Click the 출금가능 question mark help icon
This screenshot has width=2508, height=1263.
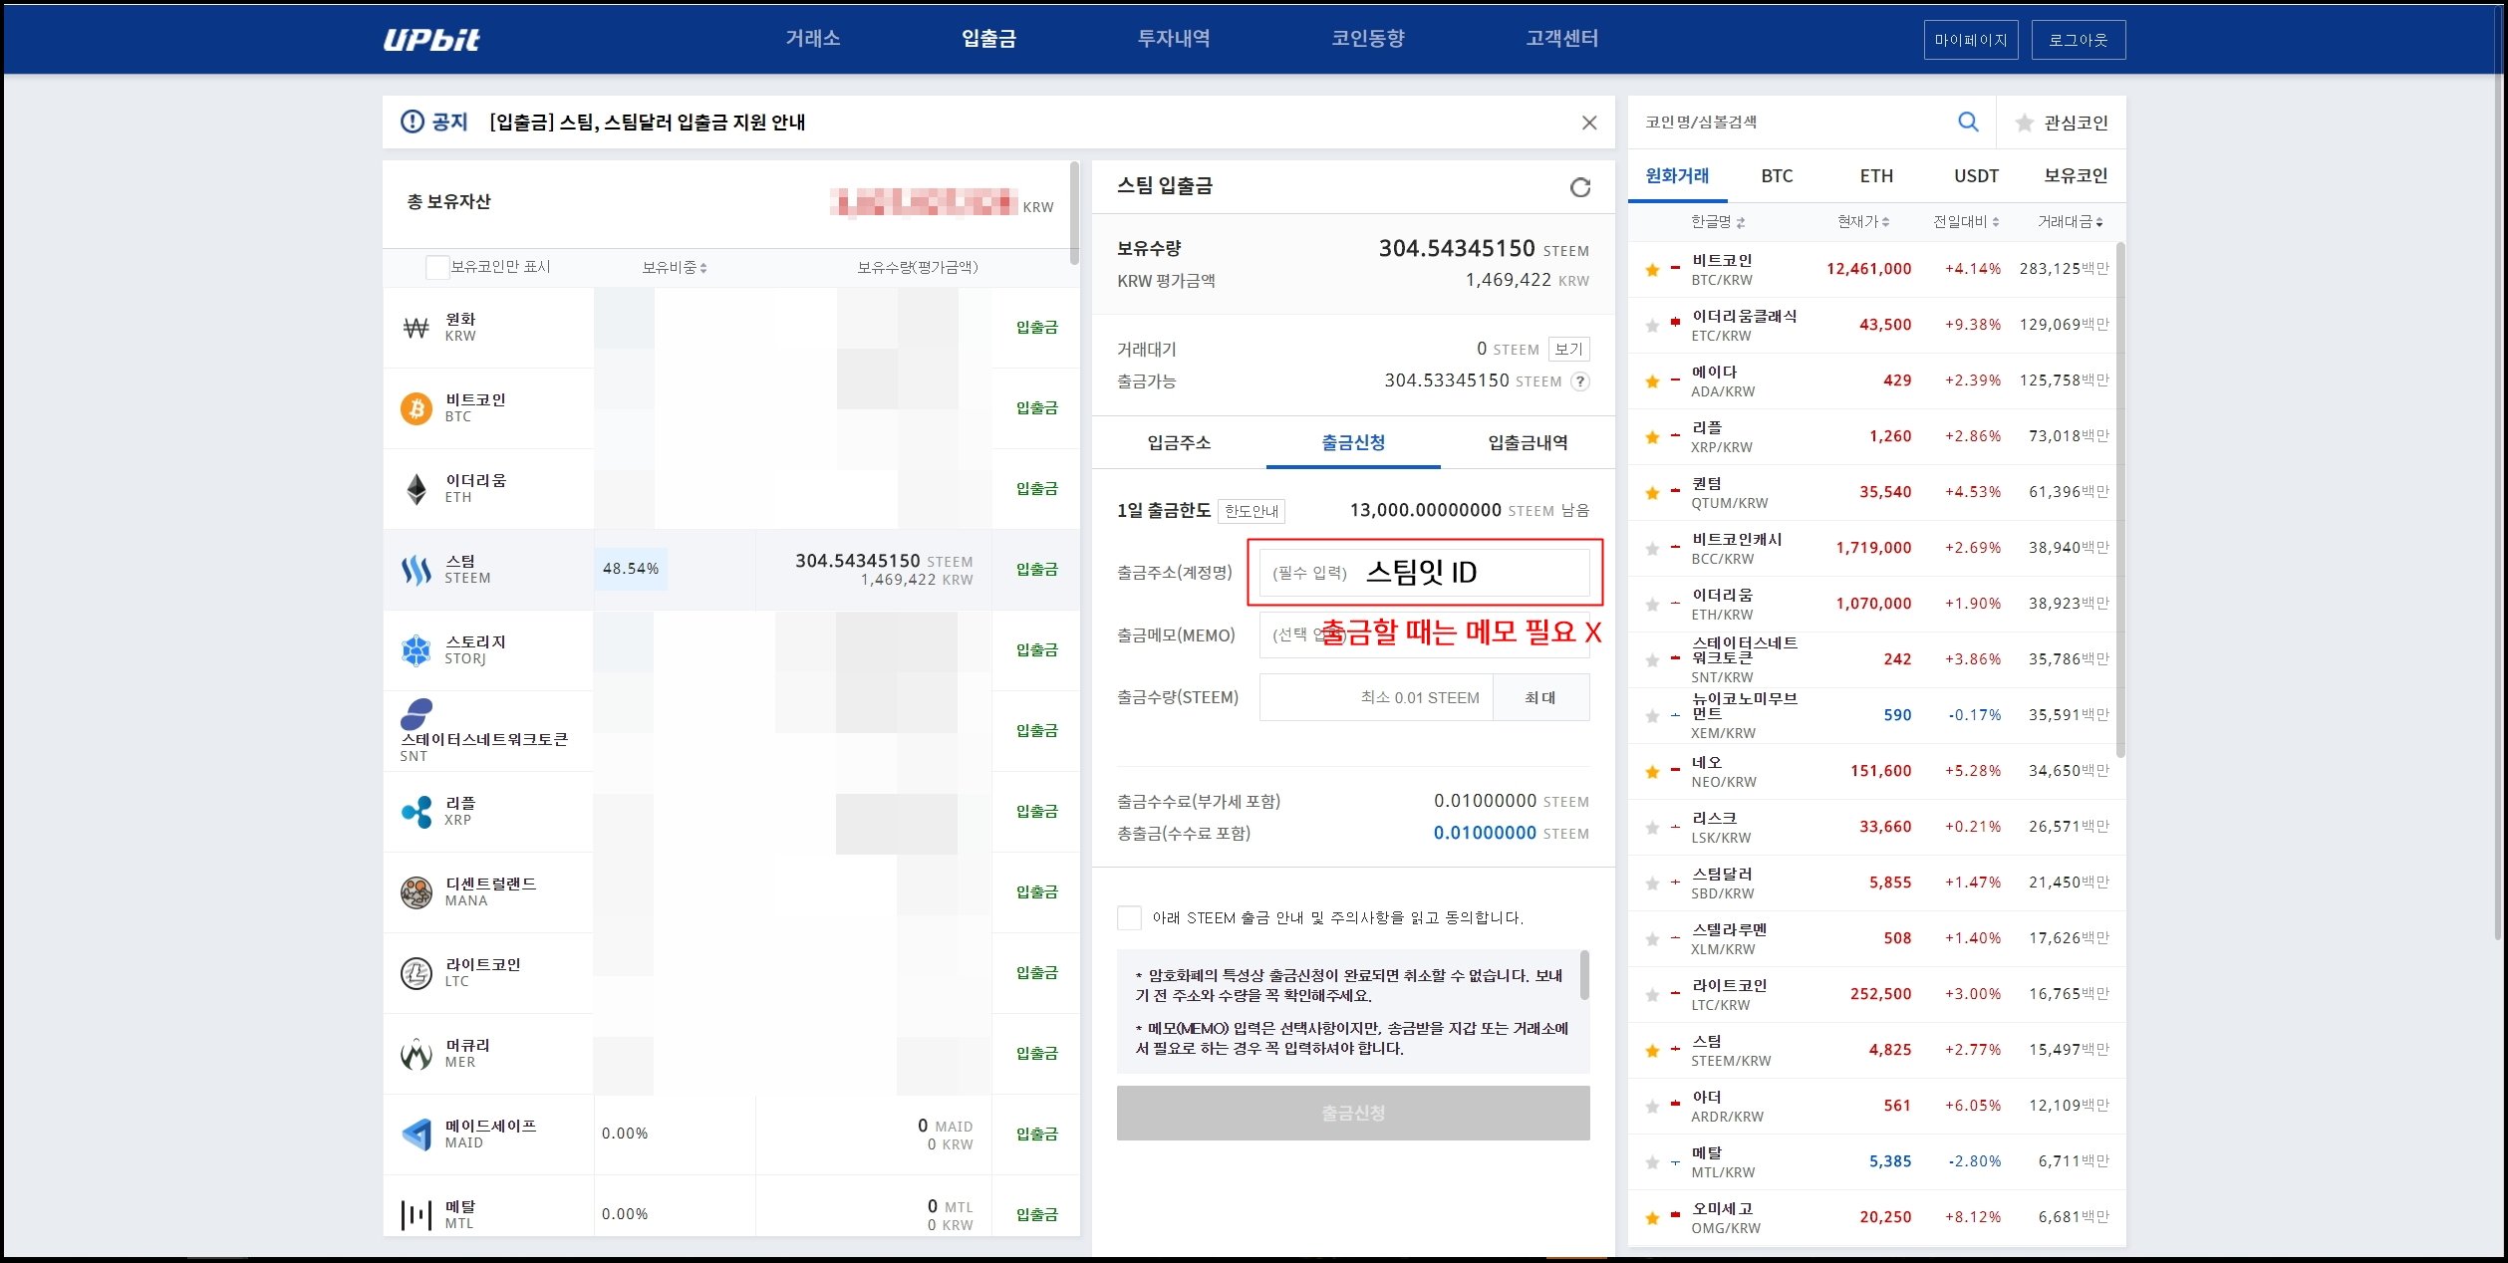coord(1580,381)
